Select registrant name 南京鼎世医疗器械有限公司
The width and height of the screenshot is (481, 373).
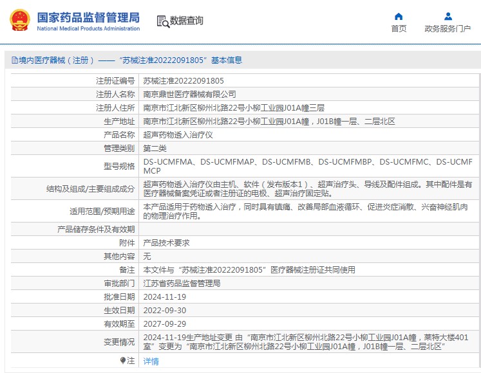pyautogui.click(x=189, y=94)
